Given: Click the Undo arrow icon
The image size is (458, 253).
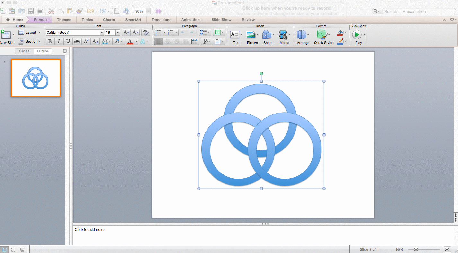Looking at the screenshot, I should coord(90,11).
